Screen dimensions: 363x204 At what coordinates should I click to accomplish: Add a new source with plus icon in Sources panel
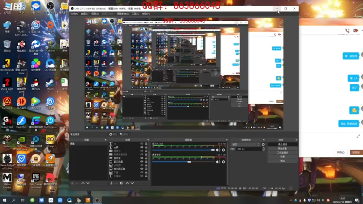(x=111, y=183)
